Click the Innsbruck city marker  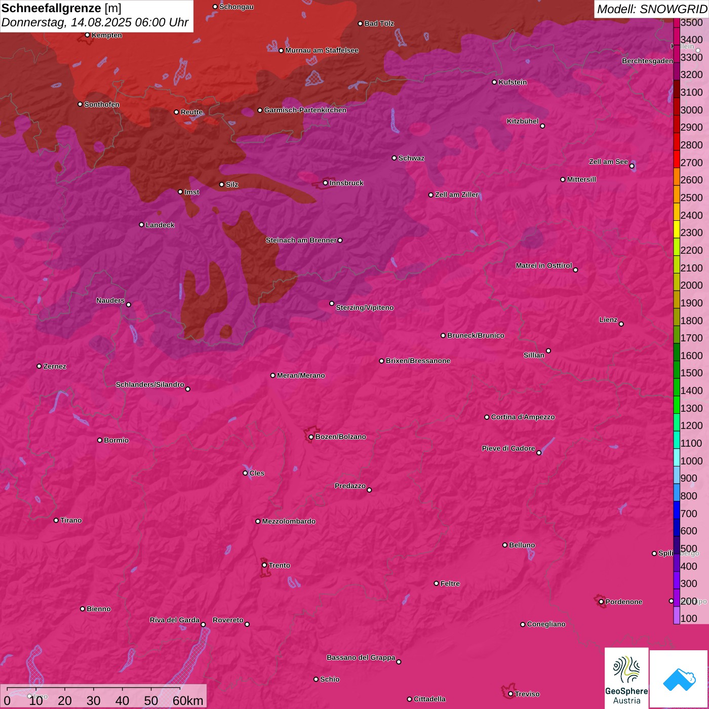pos(326,183)
